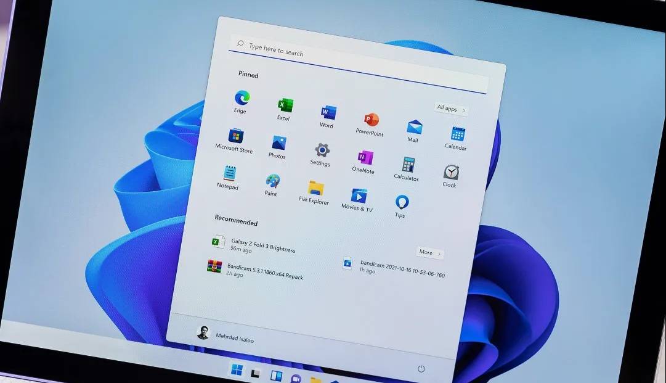Image resolution: width=666 pixels, height=383 pixels.
Task: Open Word from the Start menu
Action: click(x=328, y=113)
